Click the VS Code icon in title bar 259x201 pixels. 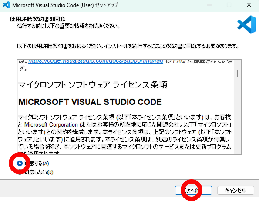[7, 5]
